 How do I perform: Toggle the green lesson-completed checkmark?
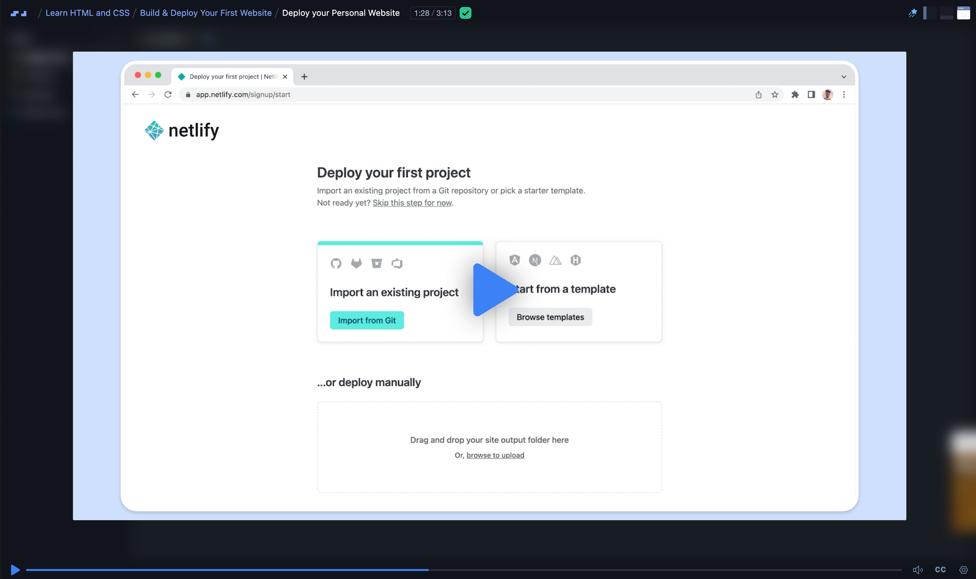pyautogui.click(x=466, y=13)
